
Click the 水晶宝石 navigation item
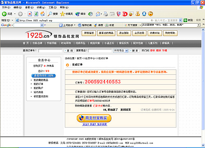[109, 43]
